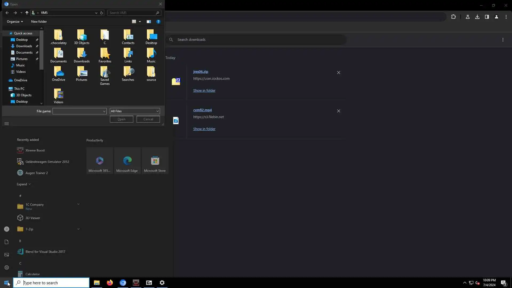Open the Chrome extensions puzzle icon
512x288 pixels.
453,17
